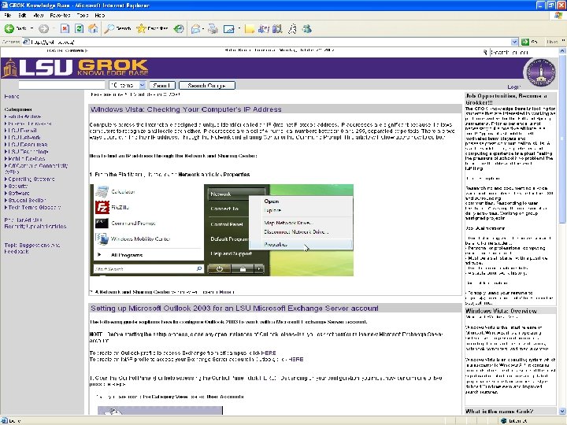The image size is (567, 425).
Task: Open the Edit button dropdown arrow
Action: point(239,28)
